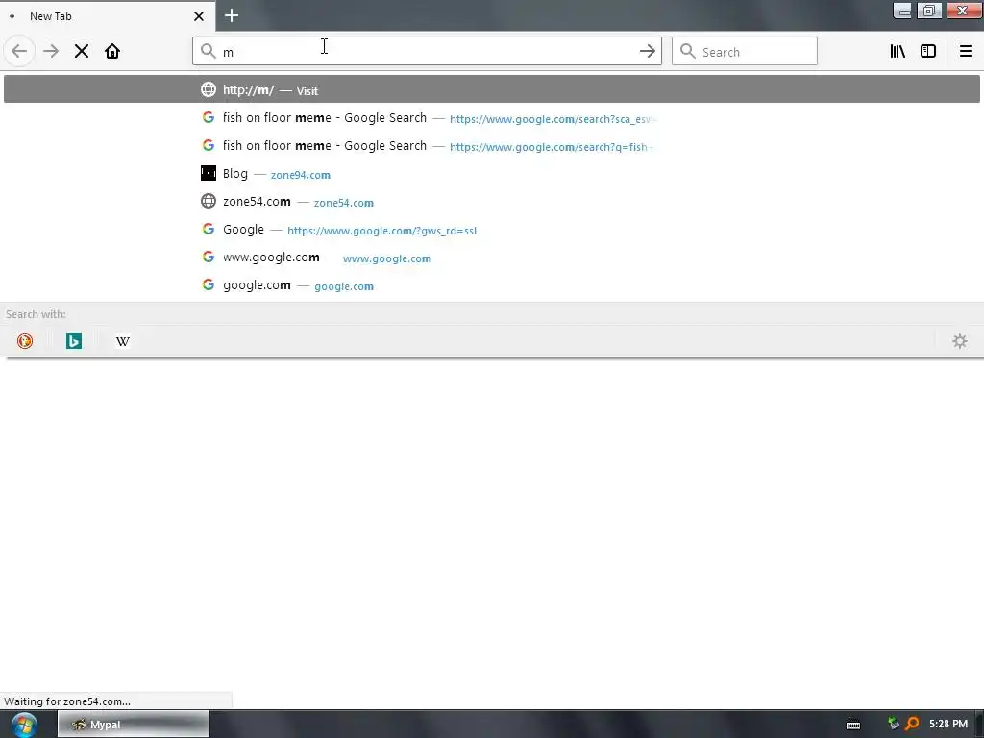Viewport: 984px width, 738px height.
Task: Open fish on floor meme sca_esv result
Action: [x=491, y=118]
